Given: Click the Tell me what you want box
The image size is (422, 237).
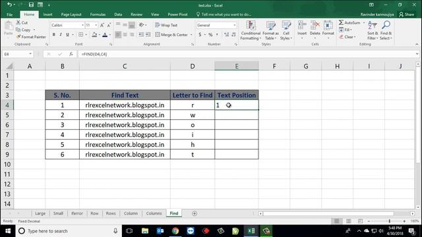Looking at the screenshot, I should [x=224, y=14].
